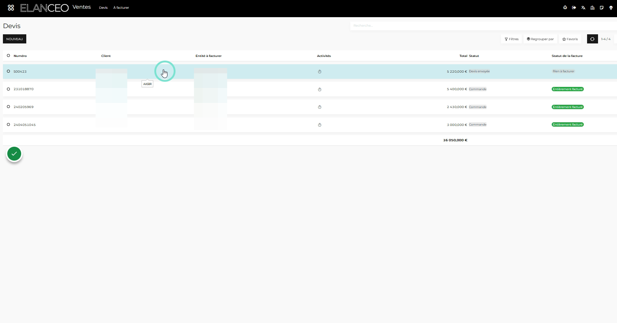
Task: Open the Devis menu in the top bar
Action: [x=103, y=8]
